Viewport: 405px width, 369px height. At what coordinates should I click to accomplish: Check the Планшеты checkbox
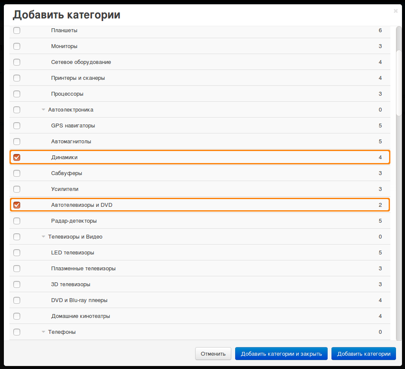17,30
